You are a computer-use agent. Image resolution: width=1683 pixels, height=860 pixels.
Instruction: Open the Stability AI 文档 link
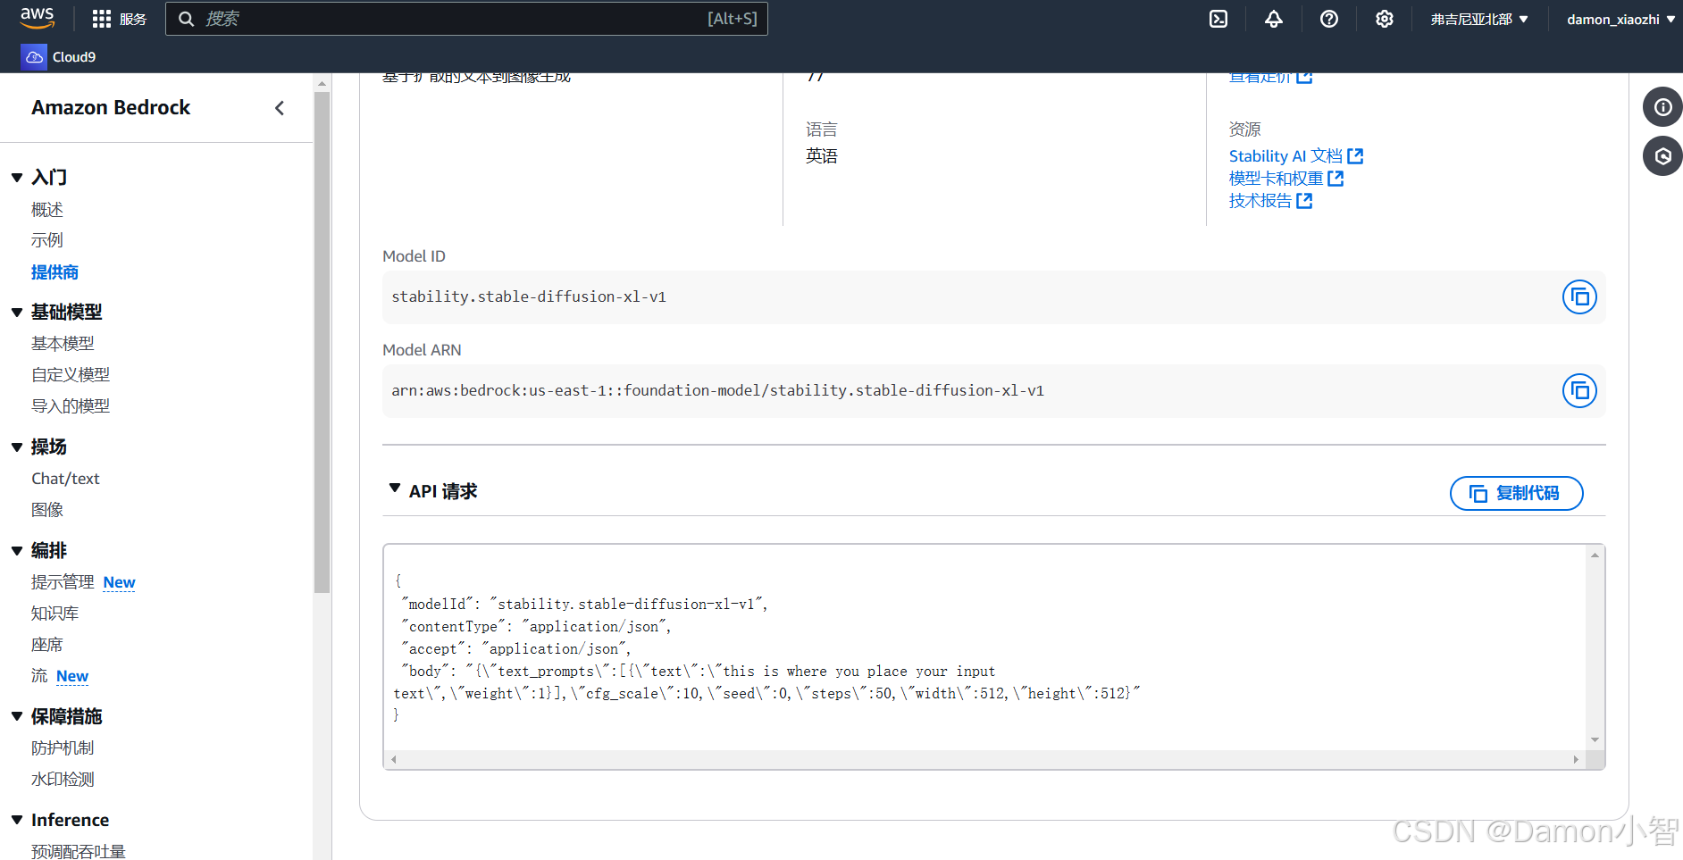[x=1285, y=156]
